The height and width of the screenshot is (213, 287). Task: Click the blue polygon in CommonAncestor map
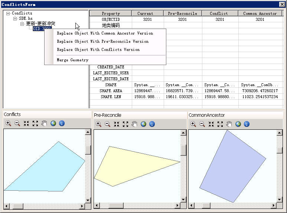tap(232, 167)
